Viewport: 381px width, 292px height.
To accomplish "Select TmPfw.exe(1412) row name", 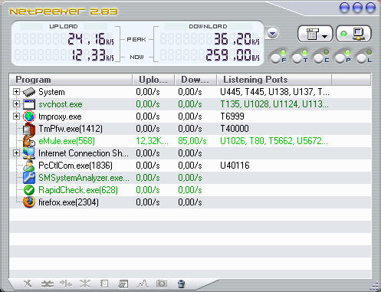I will 71,129.
